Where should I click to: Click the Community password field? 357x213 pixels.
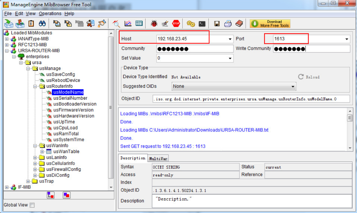tap(195, 49)
